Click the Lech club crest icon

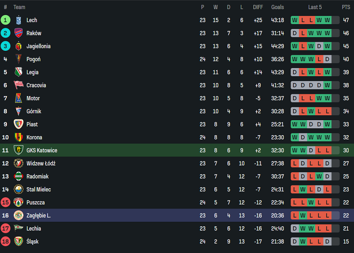(19, 20)
